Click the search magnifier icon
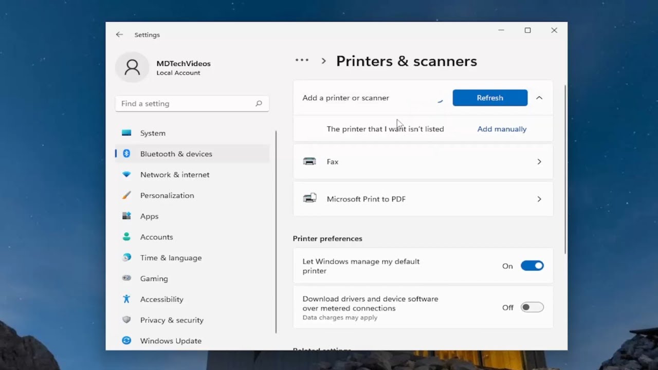The height and width of the screenshot is (370, 658). (x=259, y=103)
